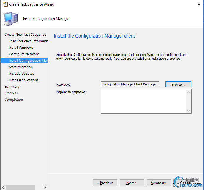The height and width of the screenshot is (190, 204).
Task: Jump to State Migration step
Action: (x=21, y=67)
